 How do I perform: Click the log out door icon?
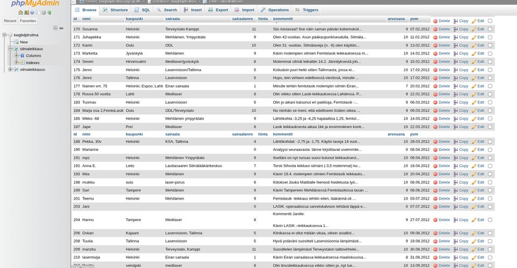26,12
